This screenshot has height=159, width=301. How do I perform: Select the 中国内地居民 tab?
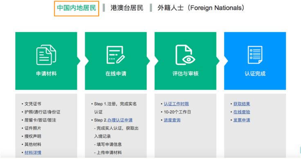coord(76,8)
